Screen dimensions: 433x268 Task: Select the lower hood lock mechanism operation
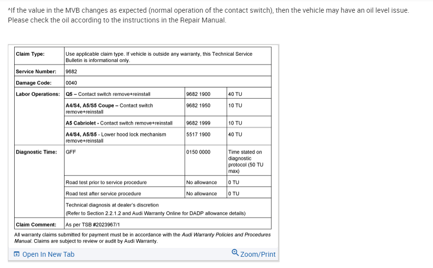pos(116,137)
